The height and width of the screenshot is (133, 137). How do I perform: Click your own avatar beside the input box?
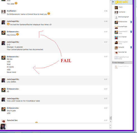click(x=3, y=127)
